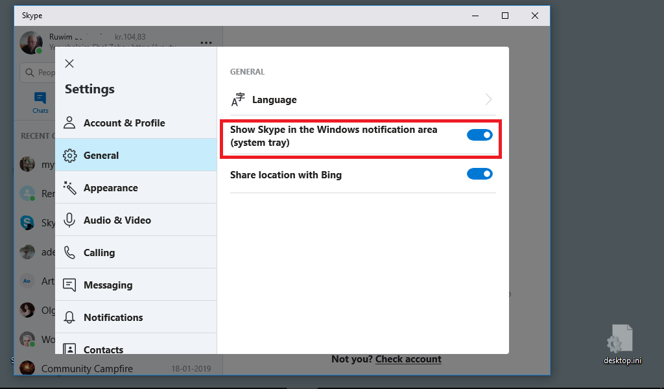Maximize the Skype window
Screen dimensions: 664x389
504,16
